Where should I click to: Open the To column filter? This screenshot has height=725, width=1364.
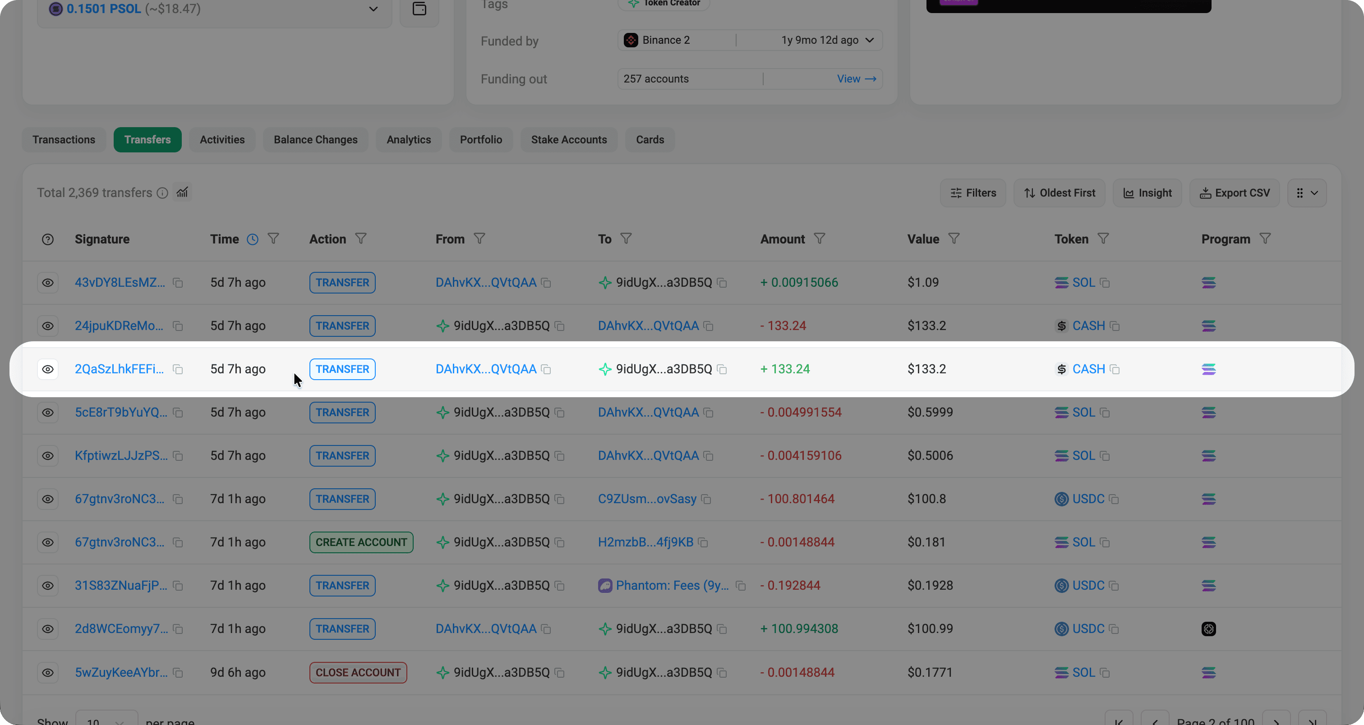(626, 239)
